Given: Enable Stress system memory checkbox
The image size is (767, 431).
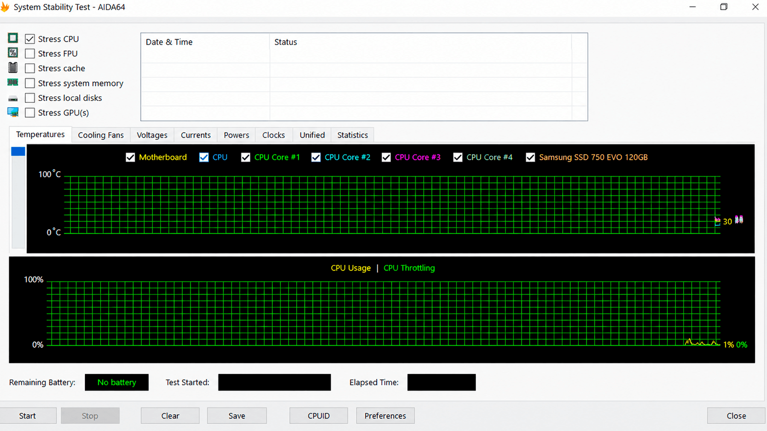Looking at the screenshot, I should pos(30,83).
